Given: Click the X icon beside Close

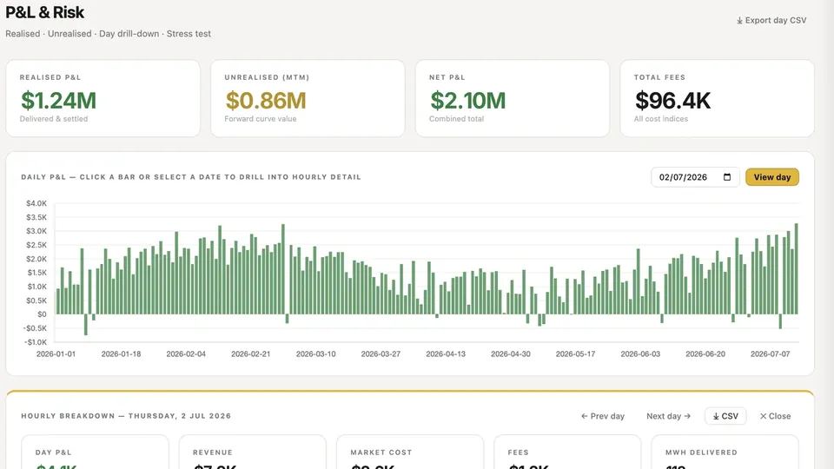Looking at the screenshot, I should [763, 416].
